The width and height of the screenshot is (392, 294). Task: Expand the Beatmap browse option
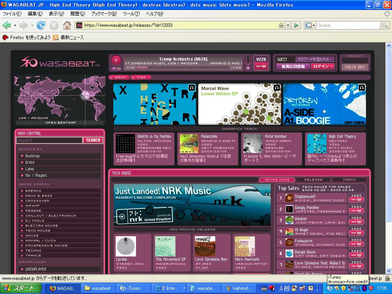(x=60, y=156)
